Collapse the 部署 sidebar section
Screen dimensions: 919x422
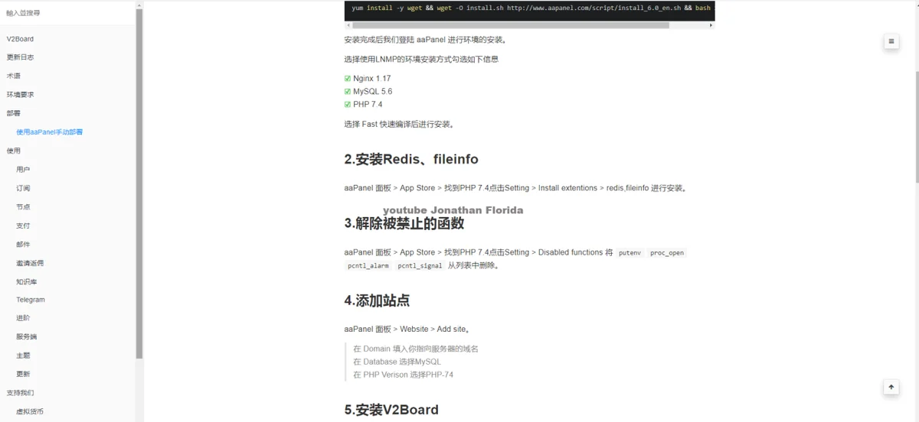13,113
